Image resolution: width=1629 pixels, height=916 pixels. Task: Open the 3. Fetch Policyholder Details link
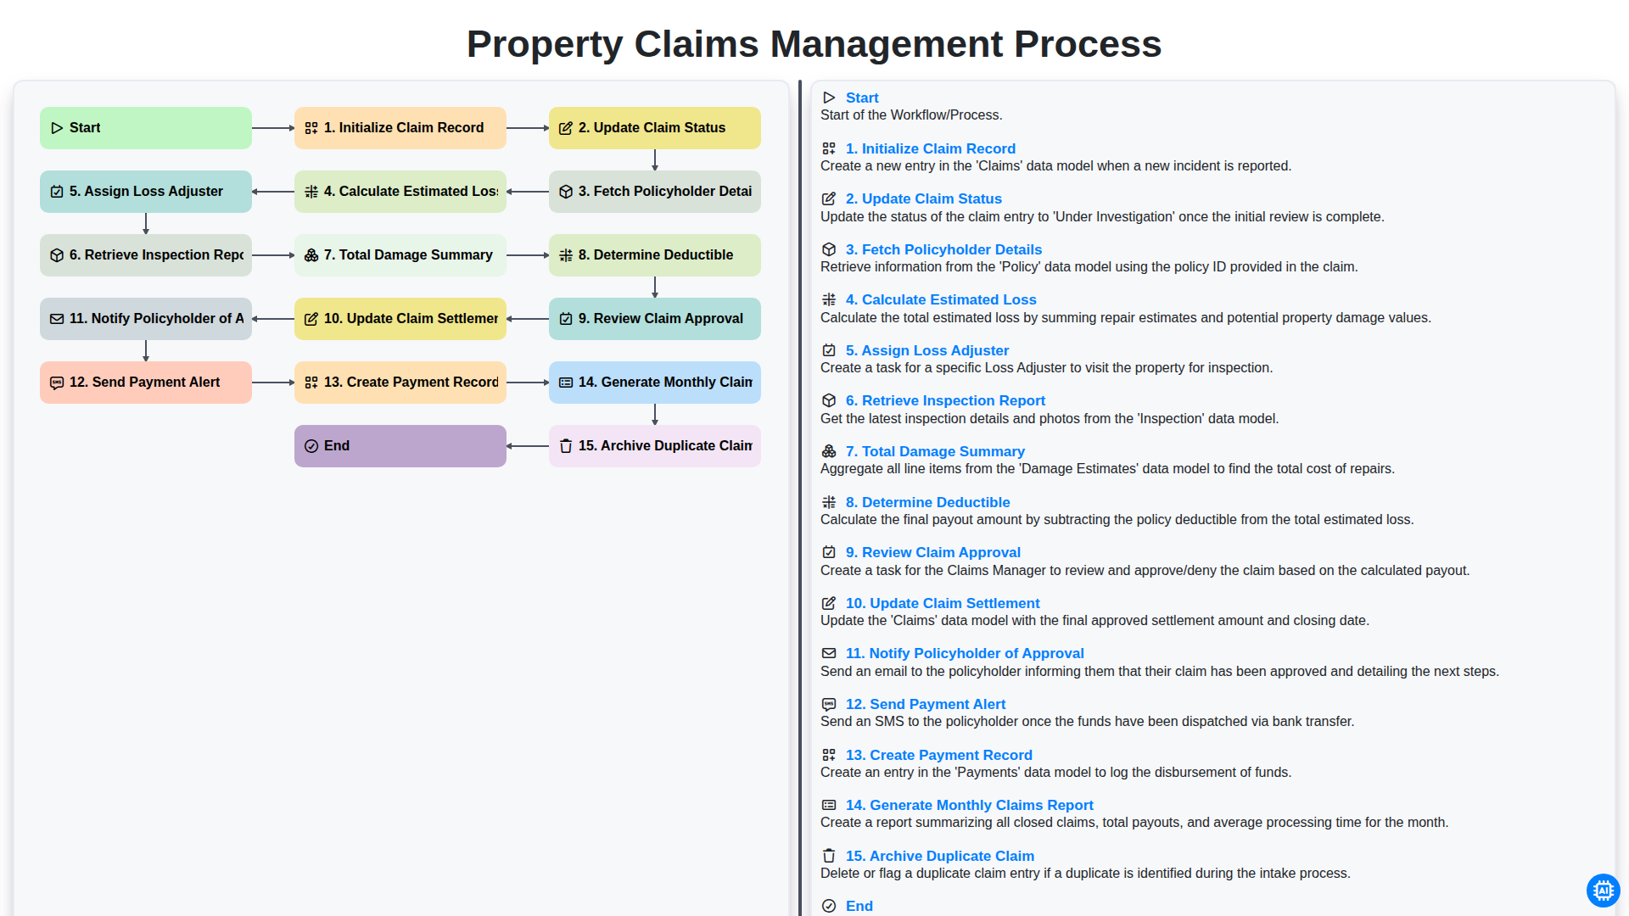(x=943, y=249)
